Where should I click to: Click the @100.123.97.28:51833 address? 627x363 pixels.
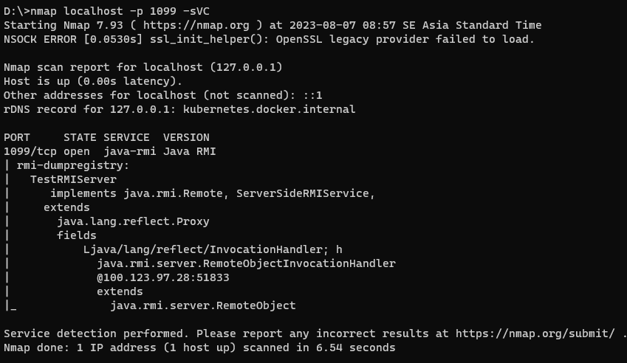[x=162, y=277]
